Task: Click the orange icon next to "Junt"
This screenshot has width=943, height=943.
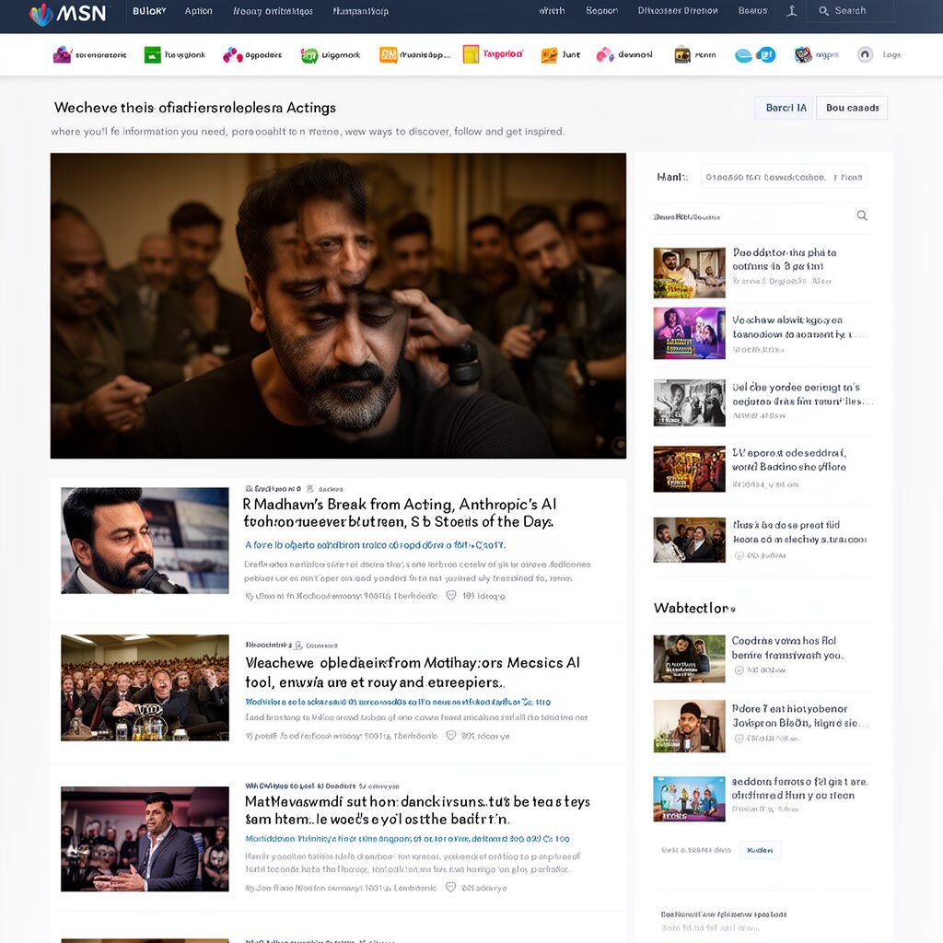Action: point(549,55)
